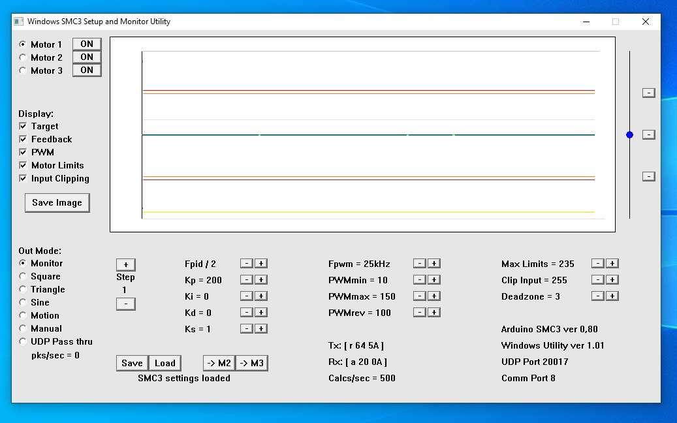Select Motion out mode
The image size is (677, 423).
click(x=22, y=315)
